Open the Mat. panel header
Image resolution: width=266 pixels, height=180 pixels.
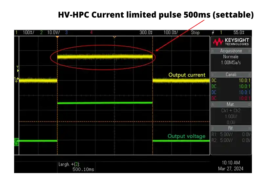click(x=231, y=104)
